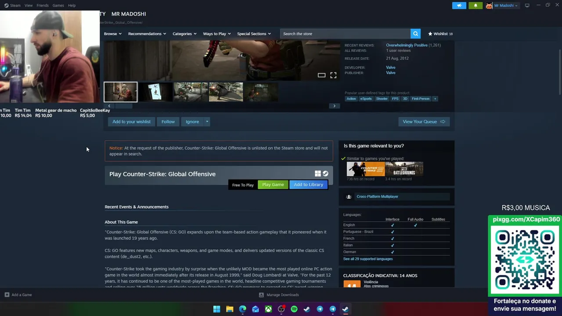The image size is (562, 316).
Task: Follow Counter-Strike: Global Offensive
Action: [168, 122]
